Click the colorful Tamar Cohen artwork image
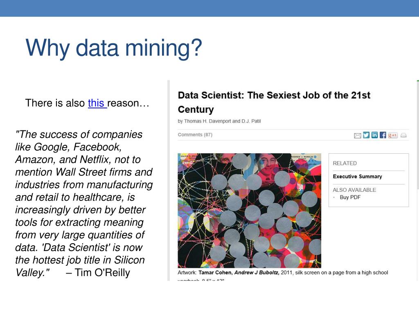Viewport: 419px width, 314px height. point(249,211)
